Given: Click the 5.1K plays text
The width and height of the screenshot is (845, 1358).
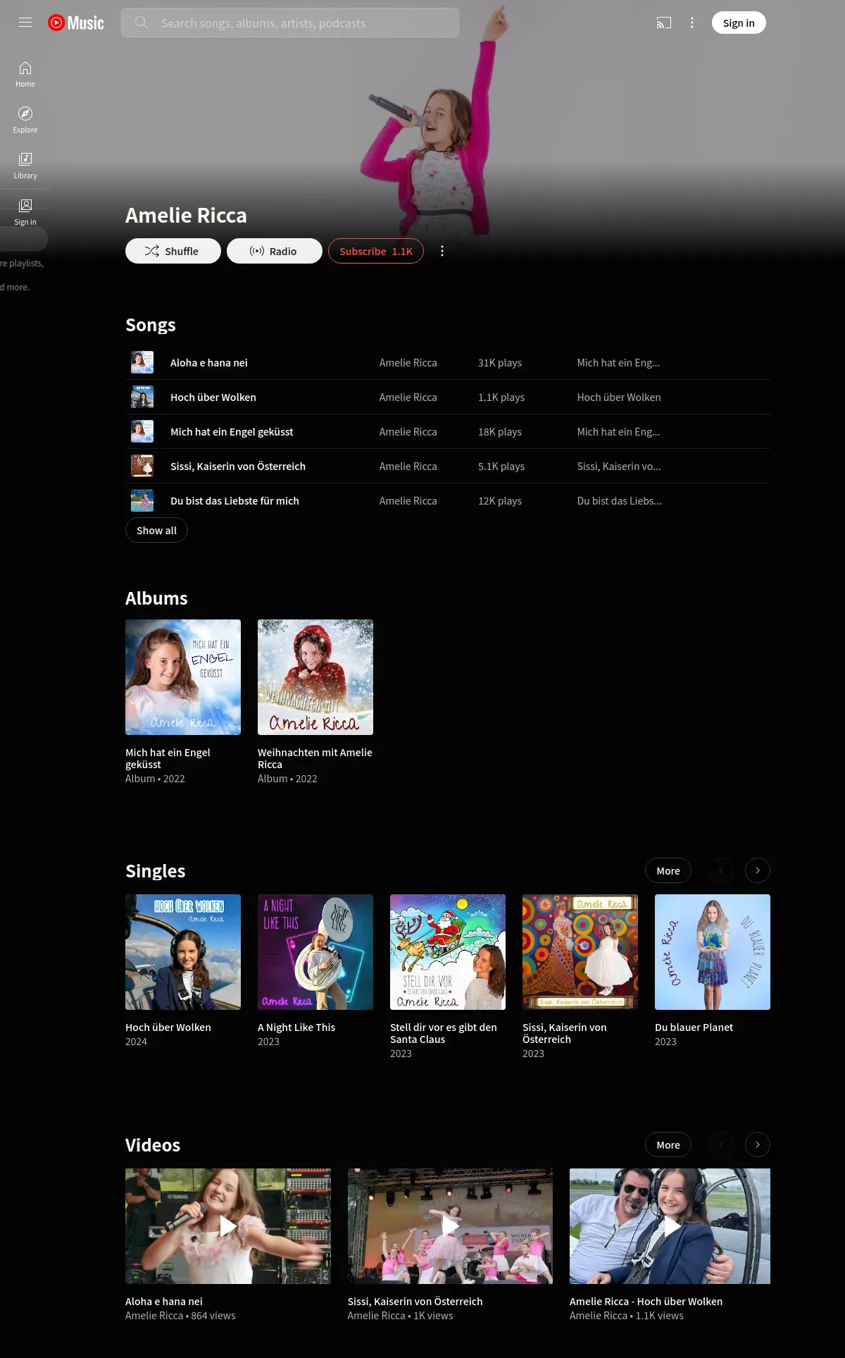Looking at the screenshot, I should coord(501,466).
